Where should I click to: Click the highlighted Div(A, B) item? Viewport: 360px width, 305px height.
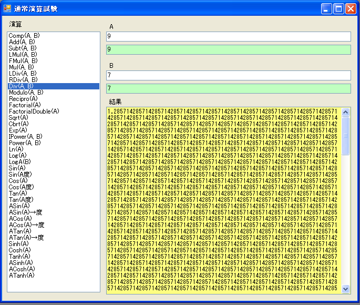point(54,86)
